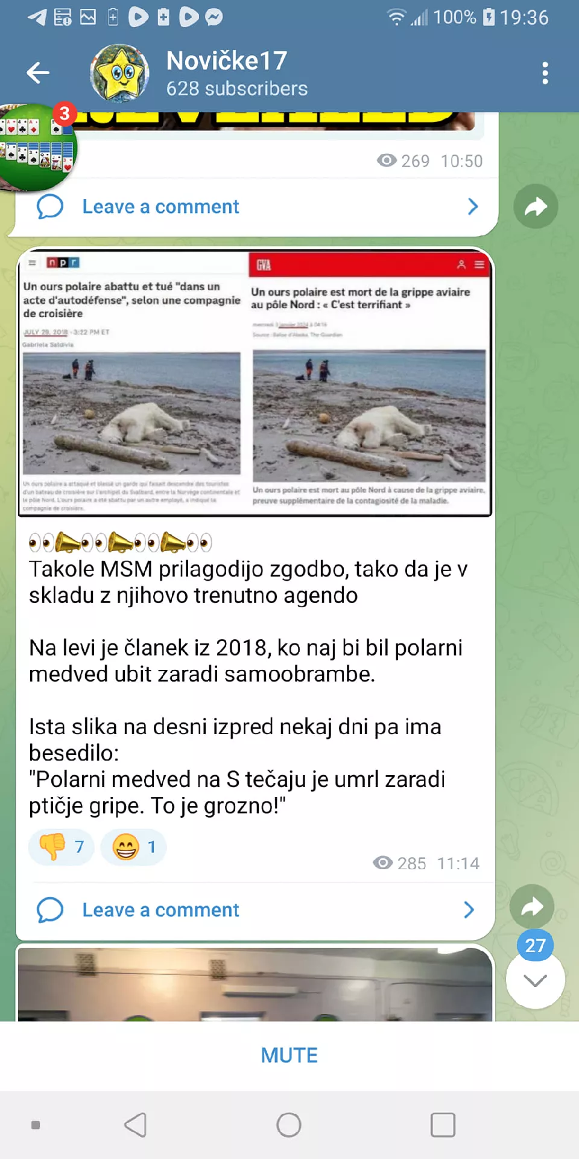Open the solitaire cards floating bubble
The height and width of the screenshot is (1159, 579).
(x=38, y=147)
